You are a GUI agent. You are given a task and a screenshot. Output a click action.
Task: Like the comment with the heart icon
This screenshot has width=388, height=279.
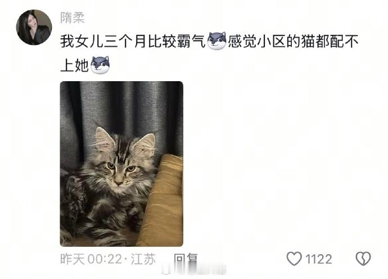294,258
